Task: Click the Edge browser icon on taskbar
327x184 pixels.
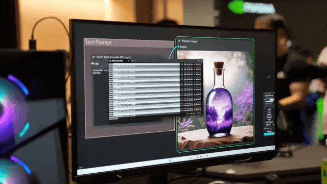Action: [x=198, y=157]
